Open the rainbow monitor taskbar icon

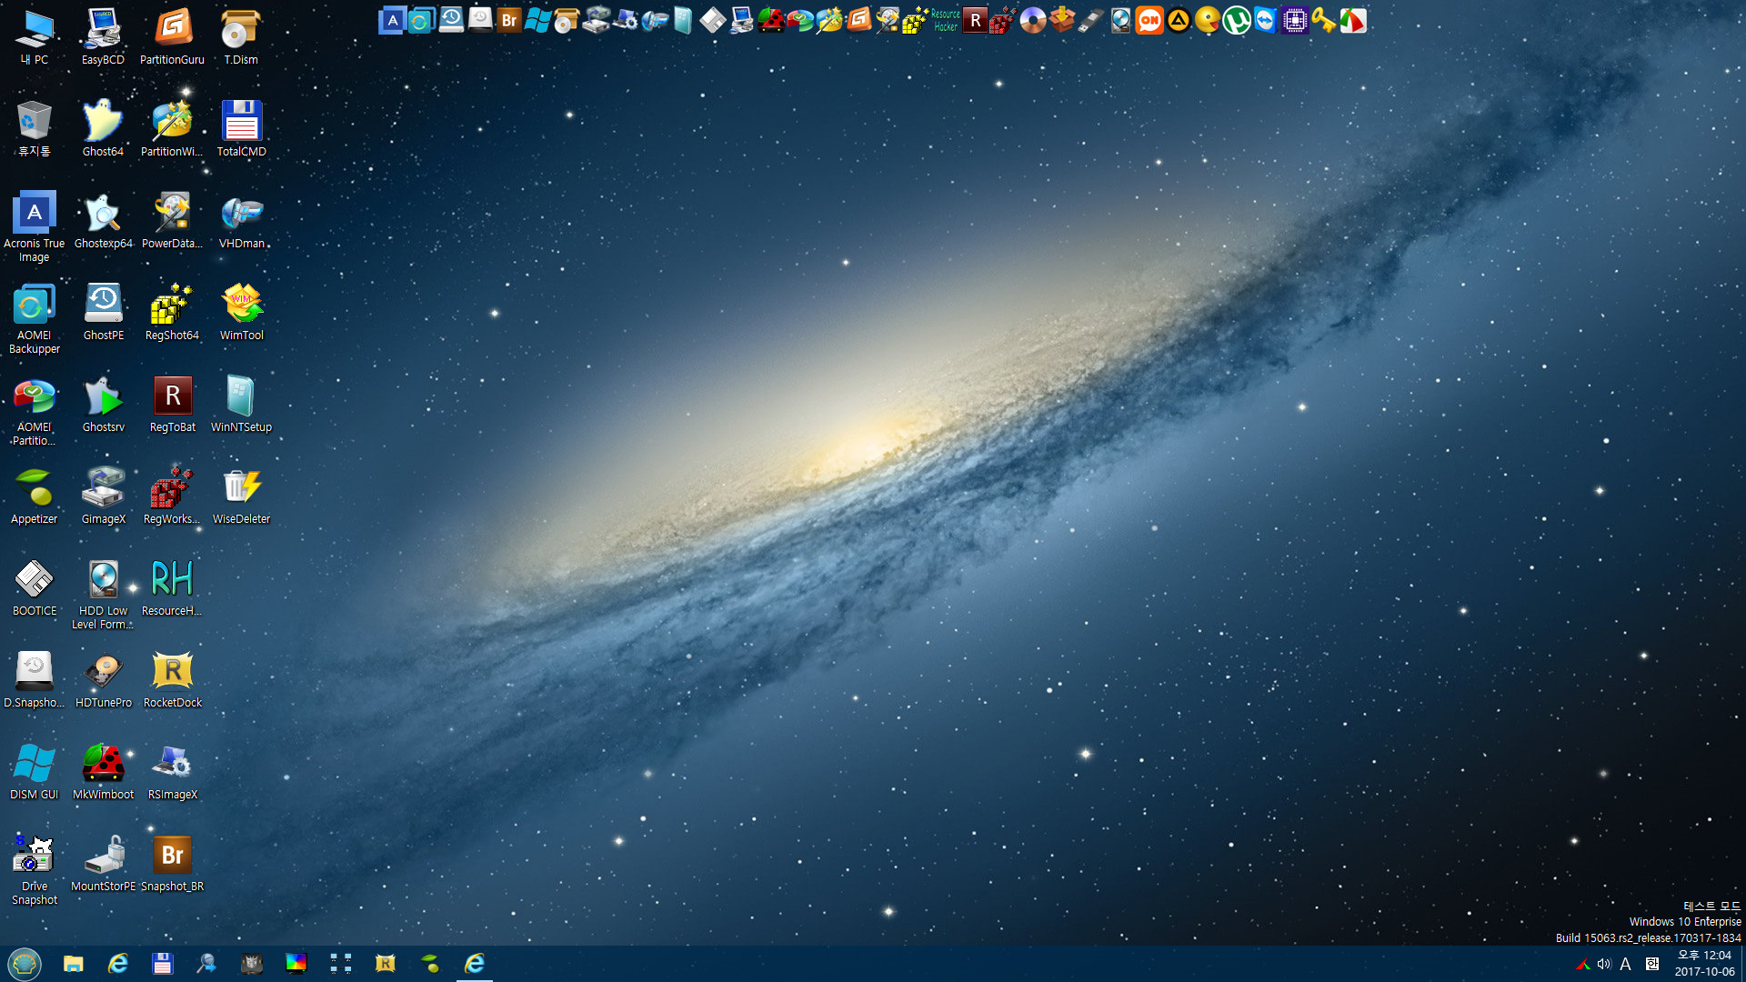point(296,964)
